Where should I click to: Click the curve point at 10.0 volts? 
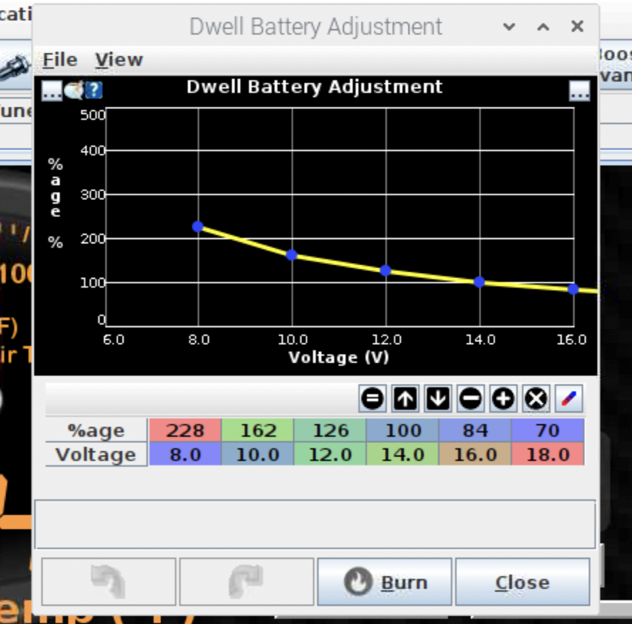coord(292,255)
